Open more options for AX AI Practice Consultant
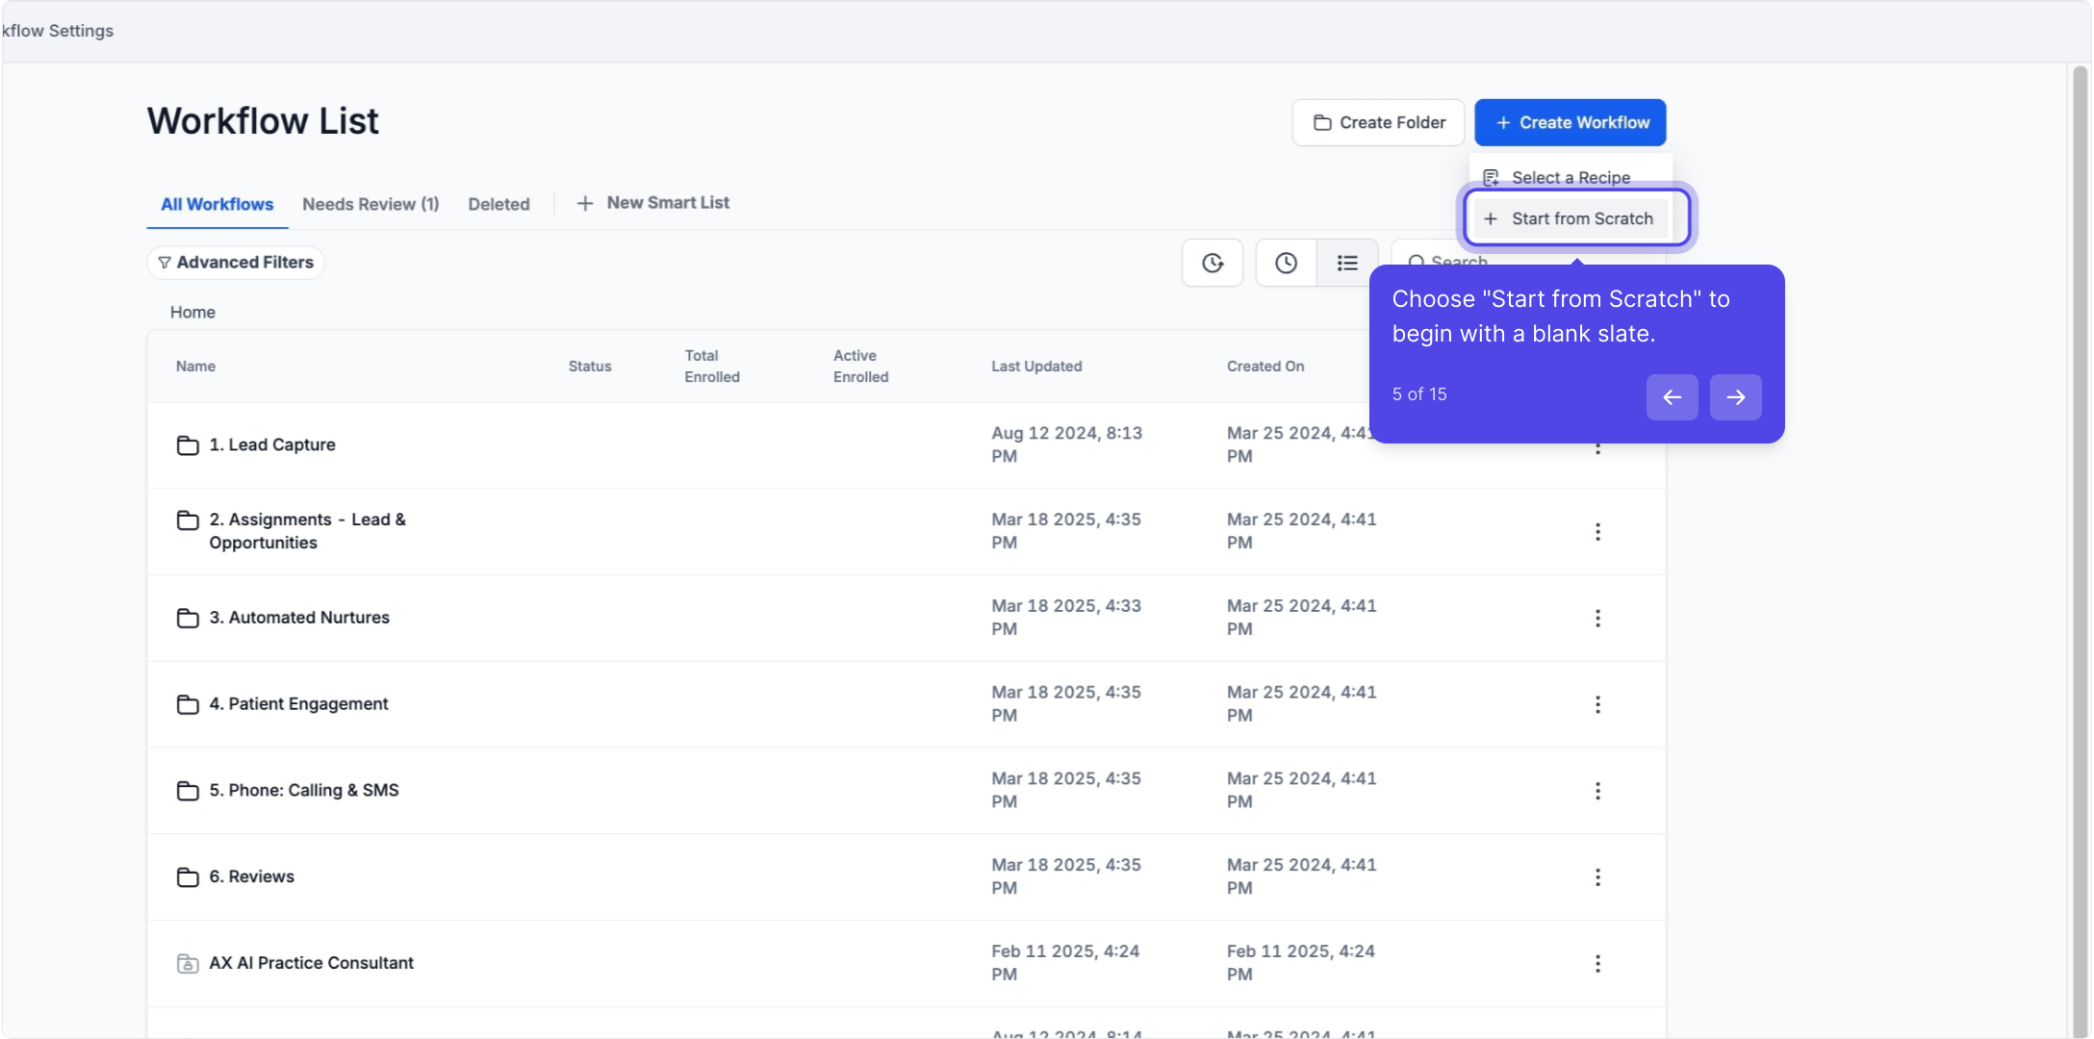2094x1039 pixels. pos(1597,963)
